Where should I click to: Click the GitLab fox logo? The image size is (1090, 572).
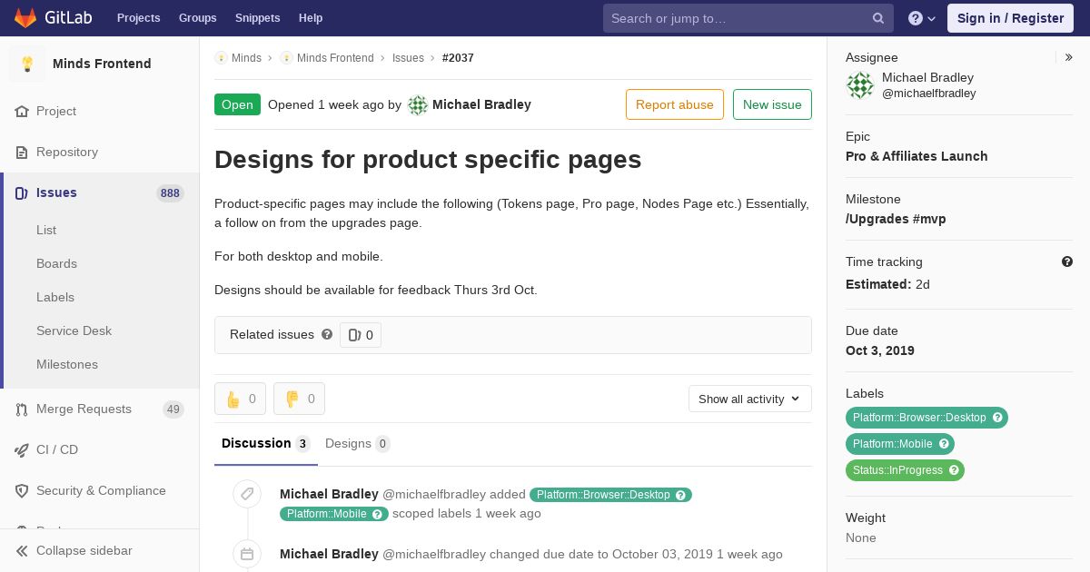(x=25, y=18)
